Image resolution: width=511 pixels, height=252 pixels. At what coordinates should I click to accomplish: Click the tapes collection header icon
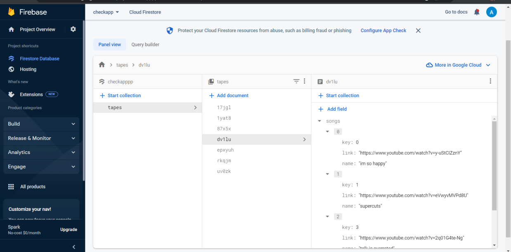point(211,82)
